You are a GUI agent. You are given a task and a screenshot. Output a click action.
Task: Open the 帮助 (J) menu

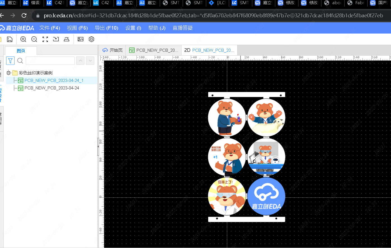[x=157, y=28]
